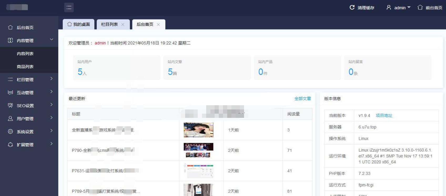Collapse the 内容管理 menu chevron
The height and width of the screenshot is (196, 446).
click(52, 39)
